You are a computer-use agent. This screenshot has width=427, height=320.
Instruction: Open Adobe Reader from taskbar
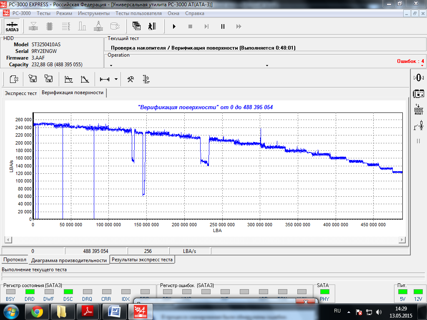pos(89,312)
